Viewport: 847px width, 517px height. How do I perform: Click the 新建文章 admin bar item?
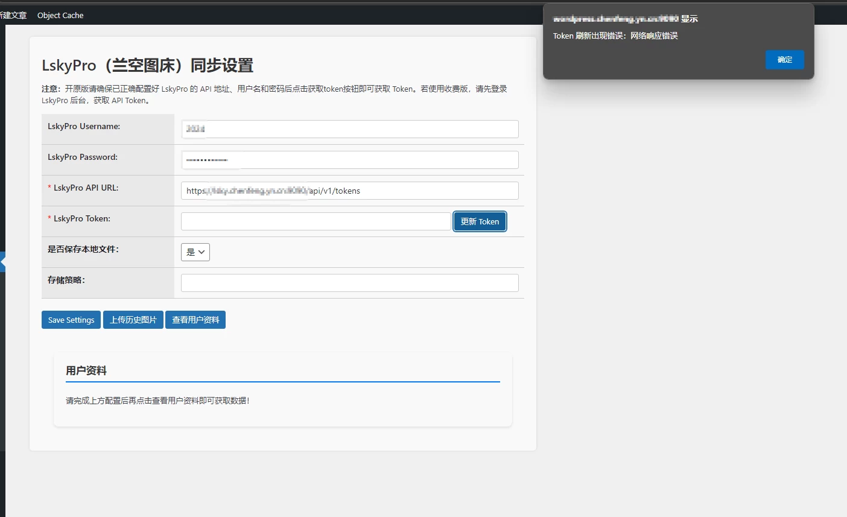pyautogui.click(x=13, y=16)
